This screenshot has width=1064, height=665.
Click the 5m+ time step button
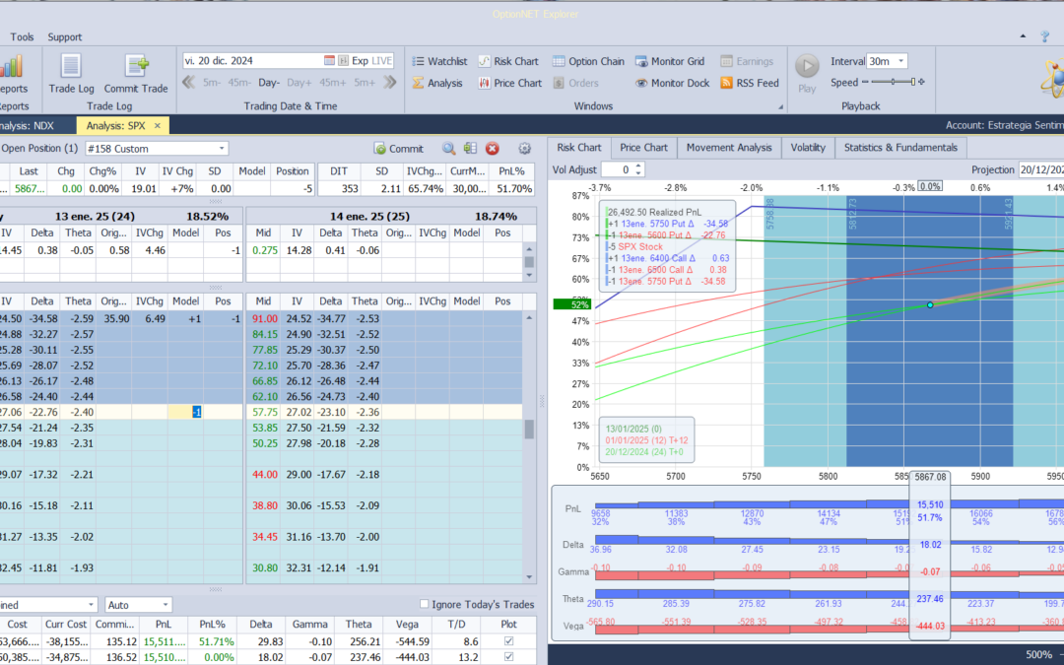click(x=365, y=82)
